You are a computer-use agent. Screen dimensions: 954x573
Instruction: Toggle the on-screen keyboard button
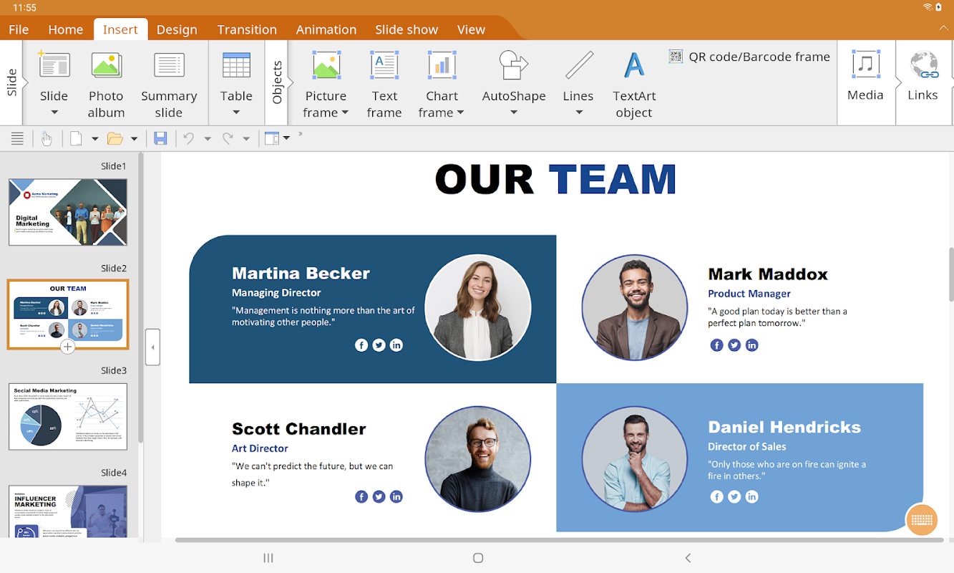click(922, 520)
